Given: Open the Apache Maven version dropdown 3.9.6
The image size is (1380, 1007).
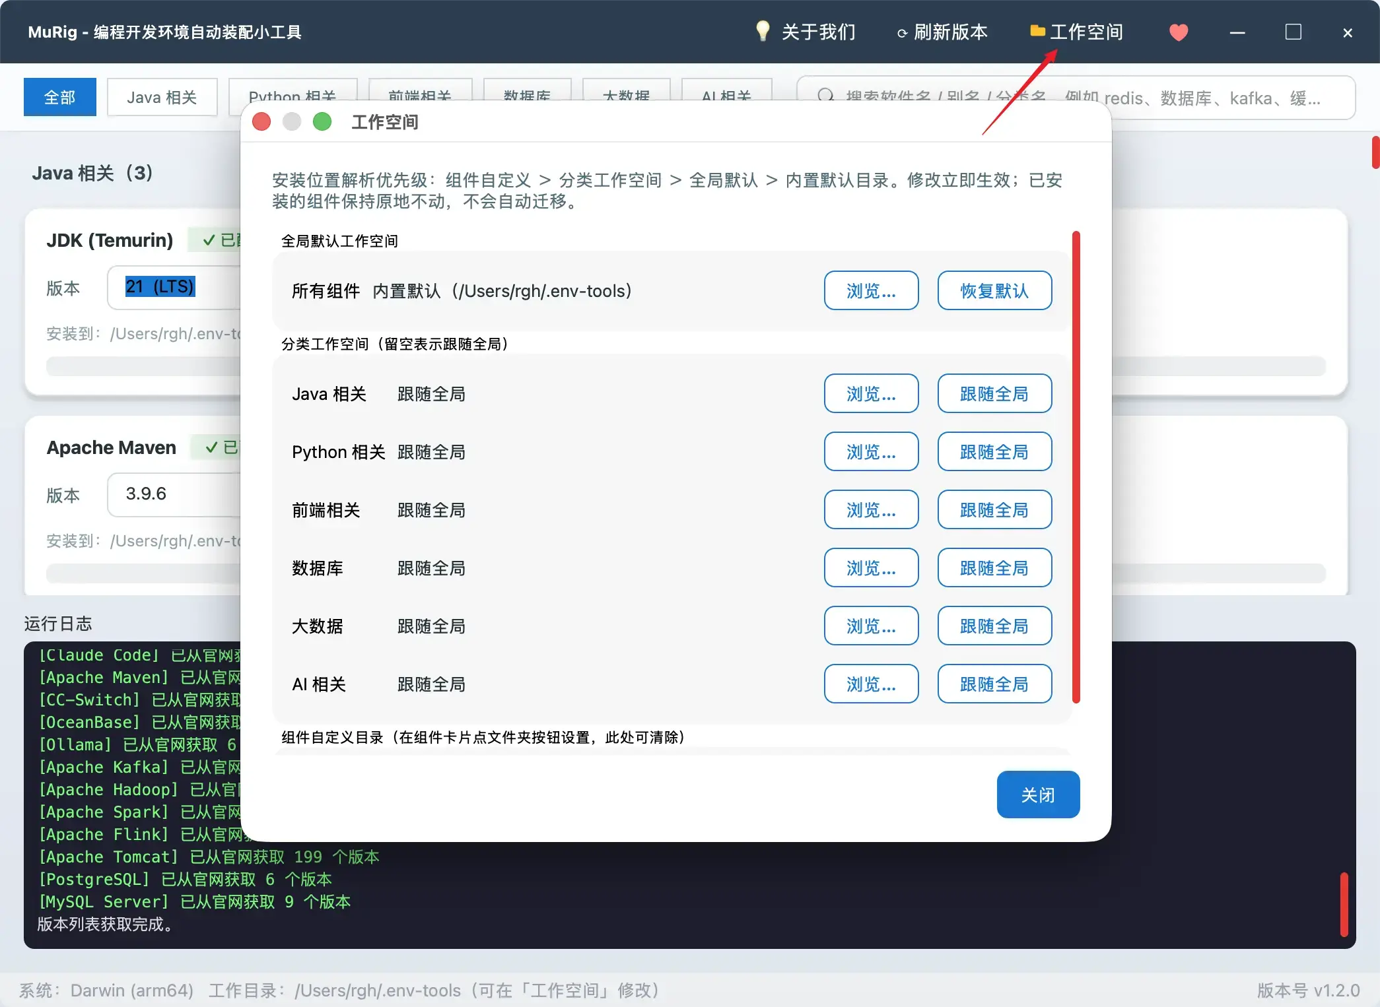Looking at the screenshot, I should 174,494.
